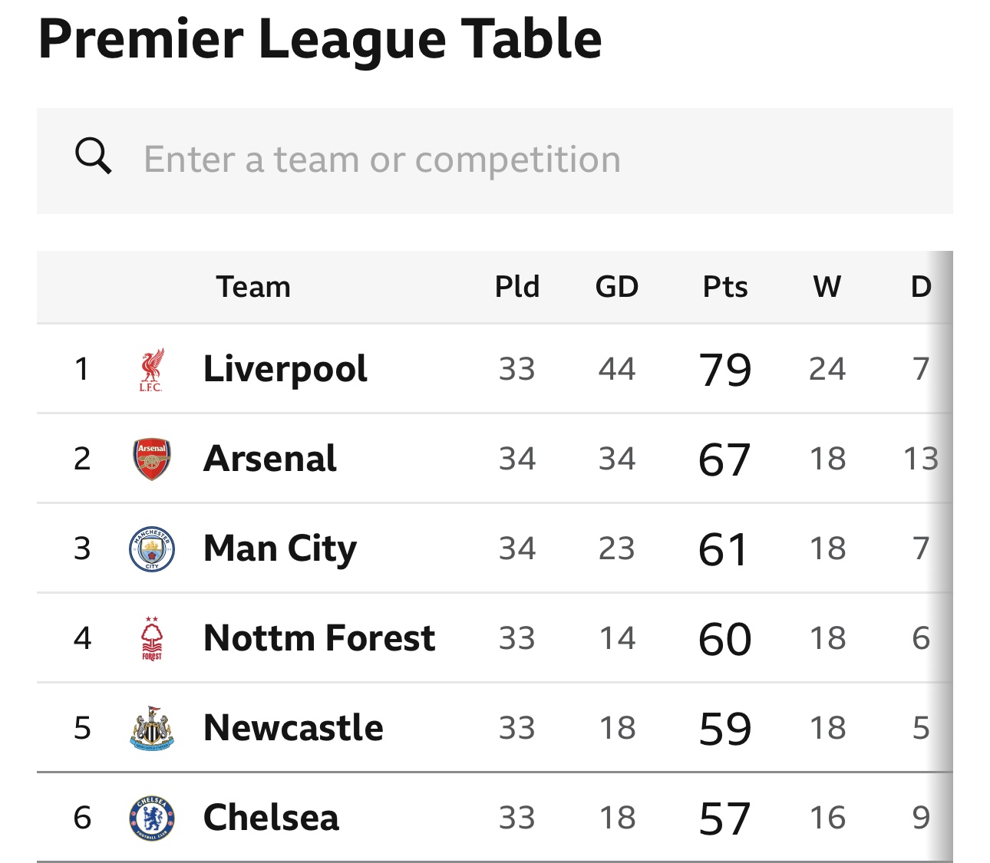Open the Man City team link

pos(280,549)
